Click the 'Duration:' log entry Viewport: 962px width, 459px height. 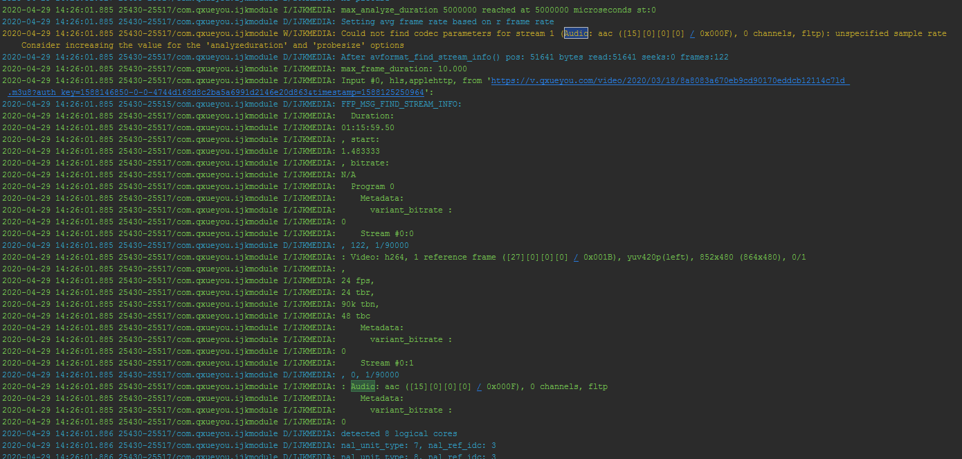click(x=372, y=116)
